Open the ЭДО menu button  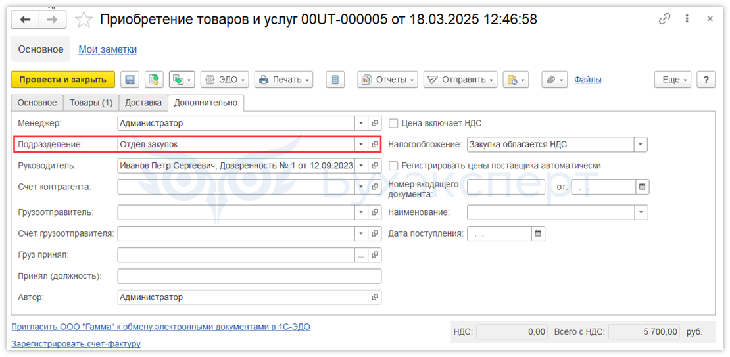click(x=225, y=80)
